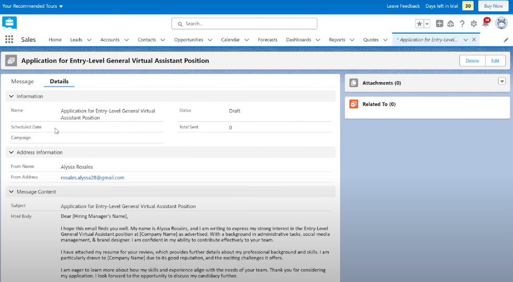Open the Reports tab

coord(337,40)
